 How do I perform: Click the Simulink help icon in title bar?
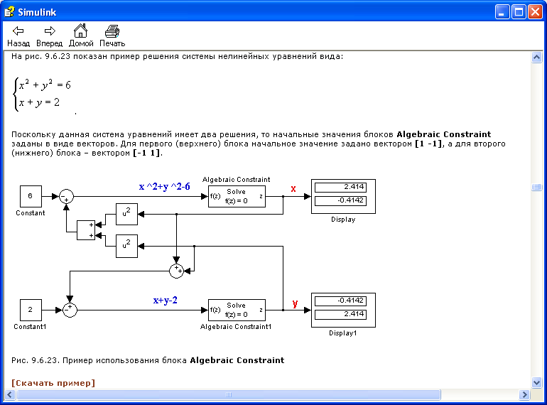[x=9, y=12]
